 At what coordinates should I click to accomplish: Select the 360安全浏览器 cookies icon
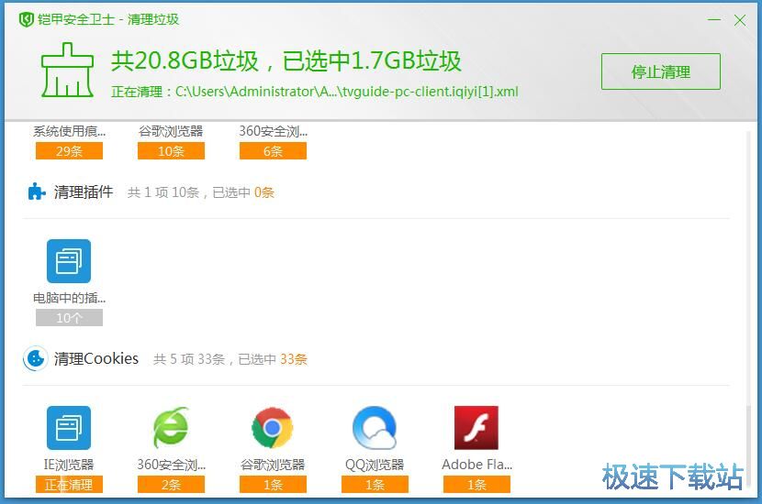(171, 428)
